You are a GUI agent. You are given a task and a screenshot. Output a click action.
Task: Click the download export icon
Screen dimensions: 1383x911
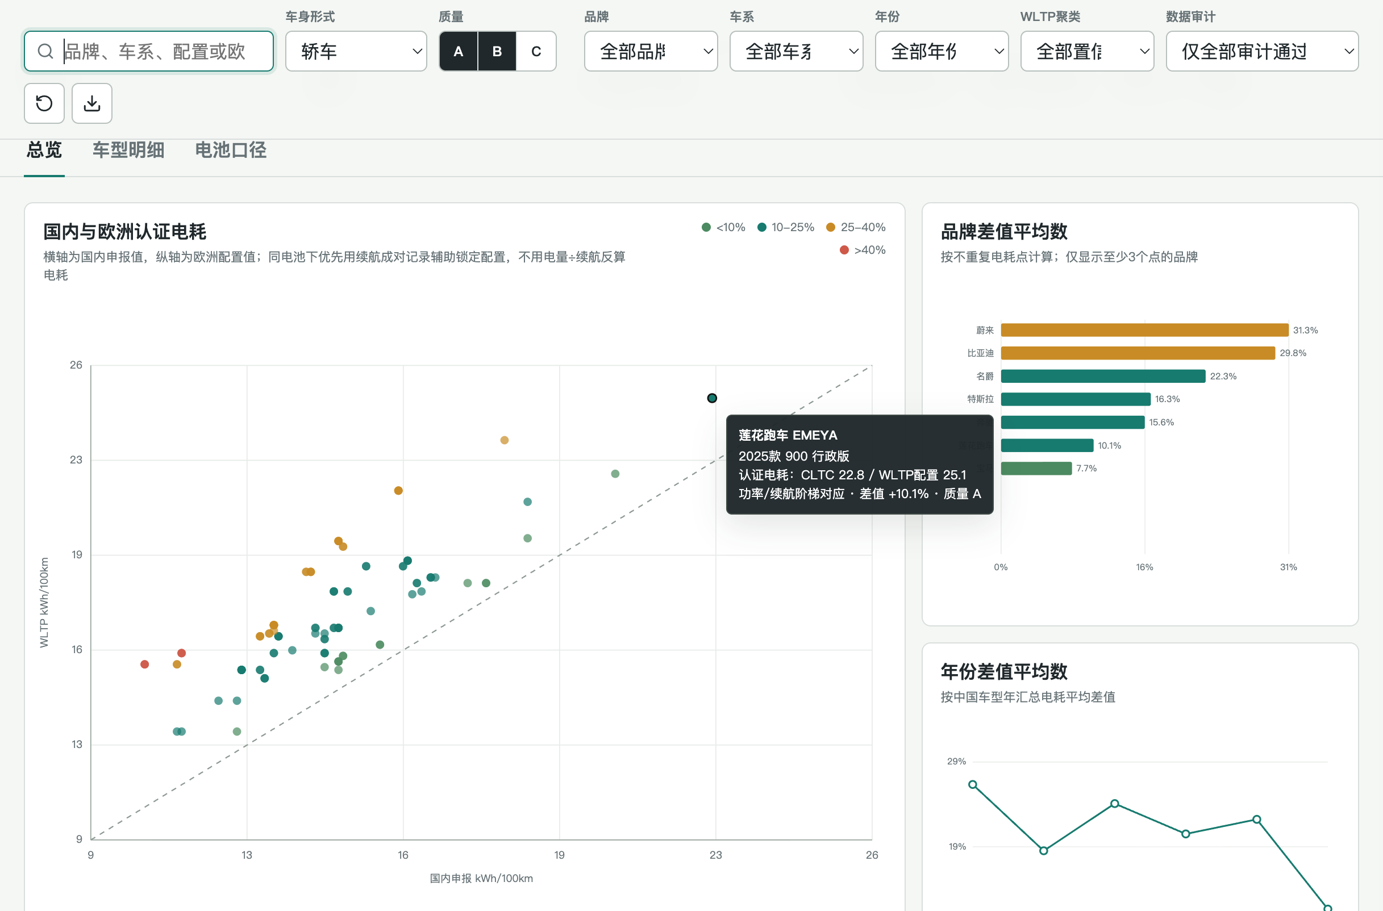(x=92, y=103)
